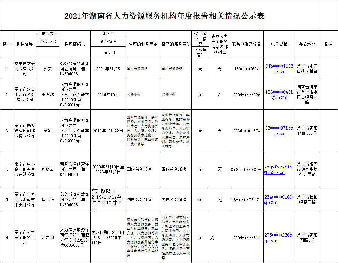
Task: Select phone cell 0734-****678
Action: 247,131
